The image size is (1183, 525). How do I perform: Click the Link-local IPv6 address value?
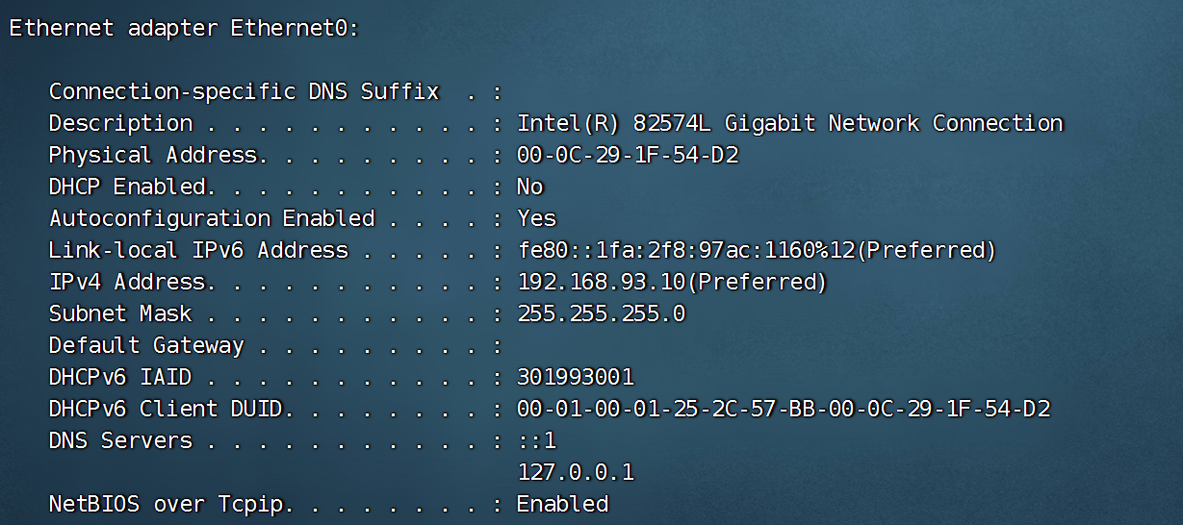point(756,250)
